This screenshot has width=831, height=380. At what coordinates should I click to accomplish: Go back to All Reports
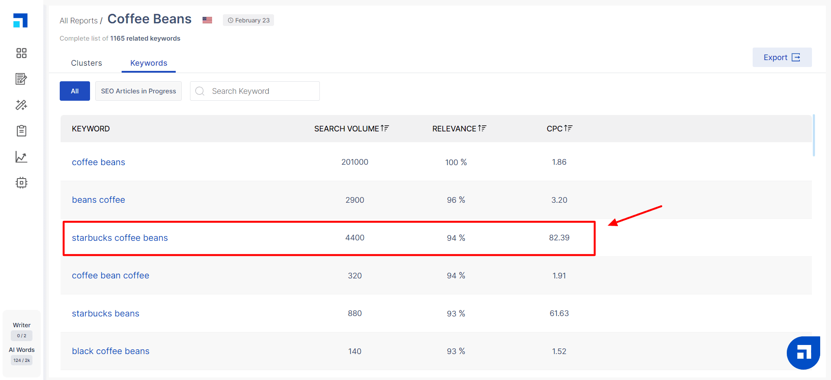[78, 21]
